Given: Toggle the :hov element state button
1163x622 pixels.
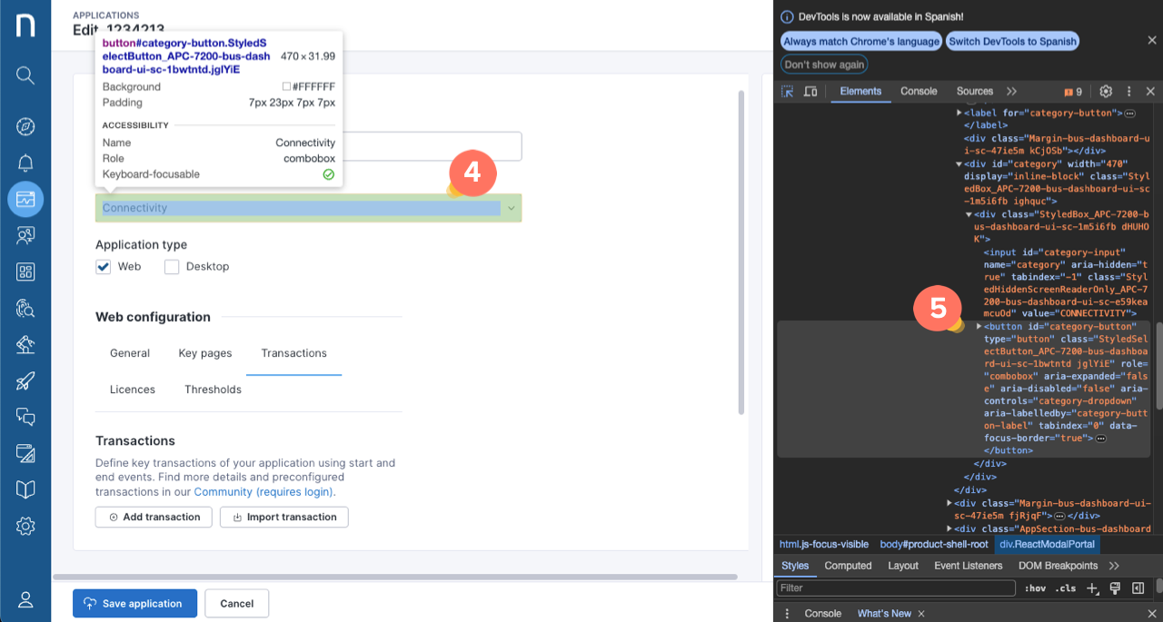Looking at the screenshot, I should pos(1034,588).
